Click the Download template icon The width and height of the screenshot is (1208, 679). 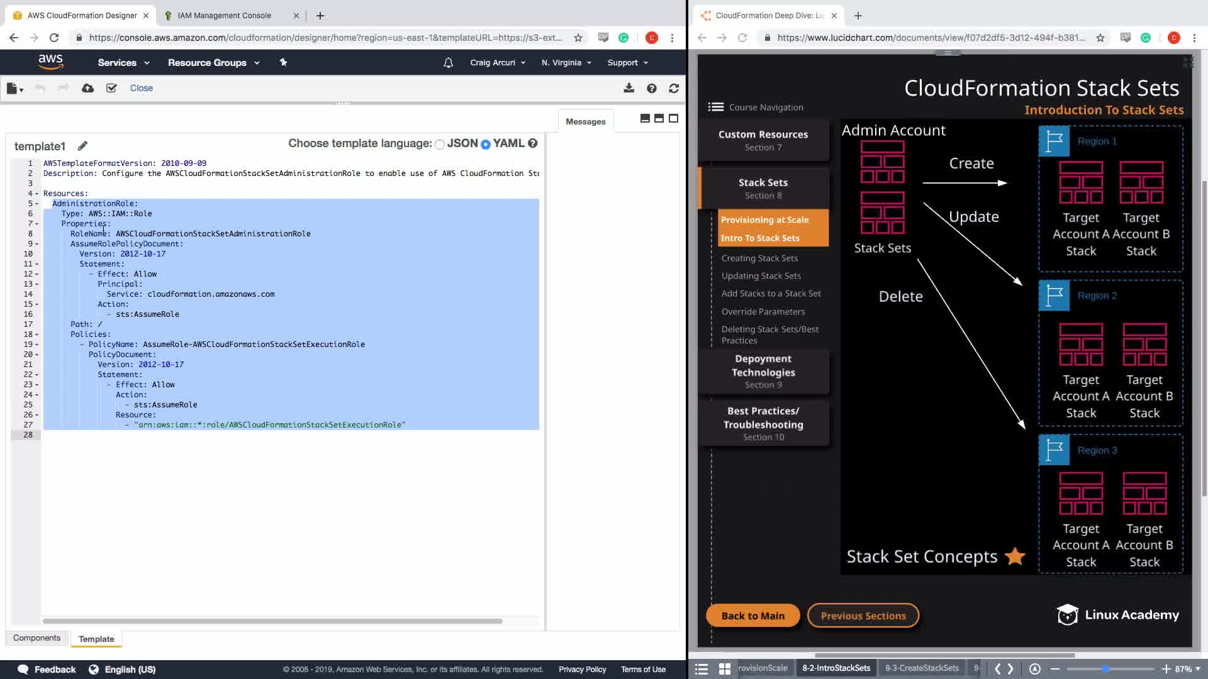629,88
